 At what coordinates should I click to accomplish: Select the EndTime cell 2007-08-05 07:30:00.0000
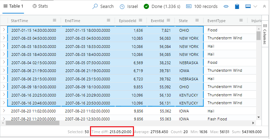pyautogui.click(x=88, y=63)
